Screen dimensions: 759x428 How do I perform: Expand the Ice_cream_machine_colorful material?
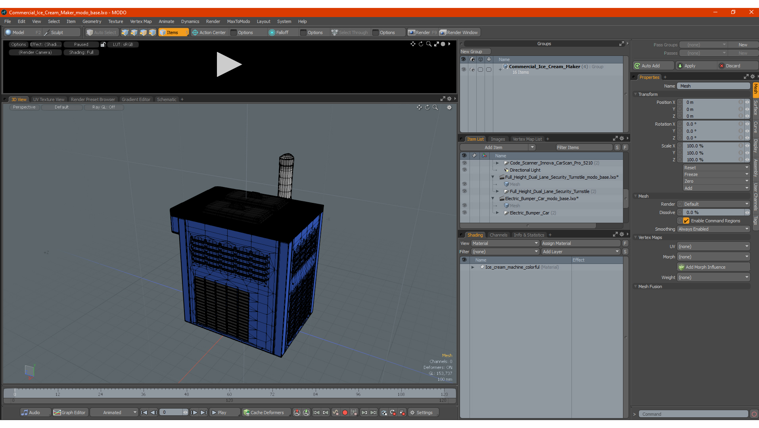click(473, 267)
